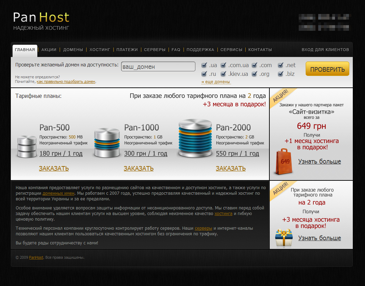
Task: Click '+3 месяца в подарок!' banner text
Action: click(x=234, y=104)
